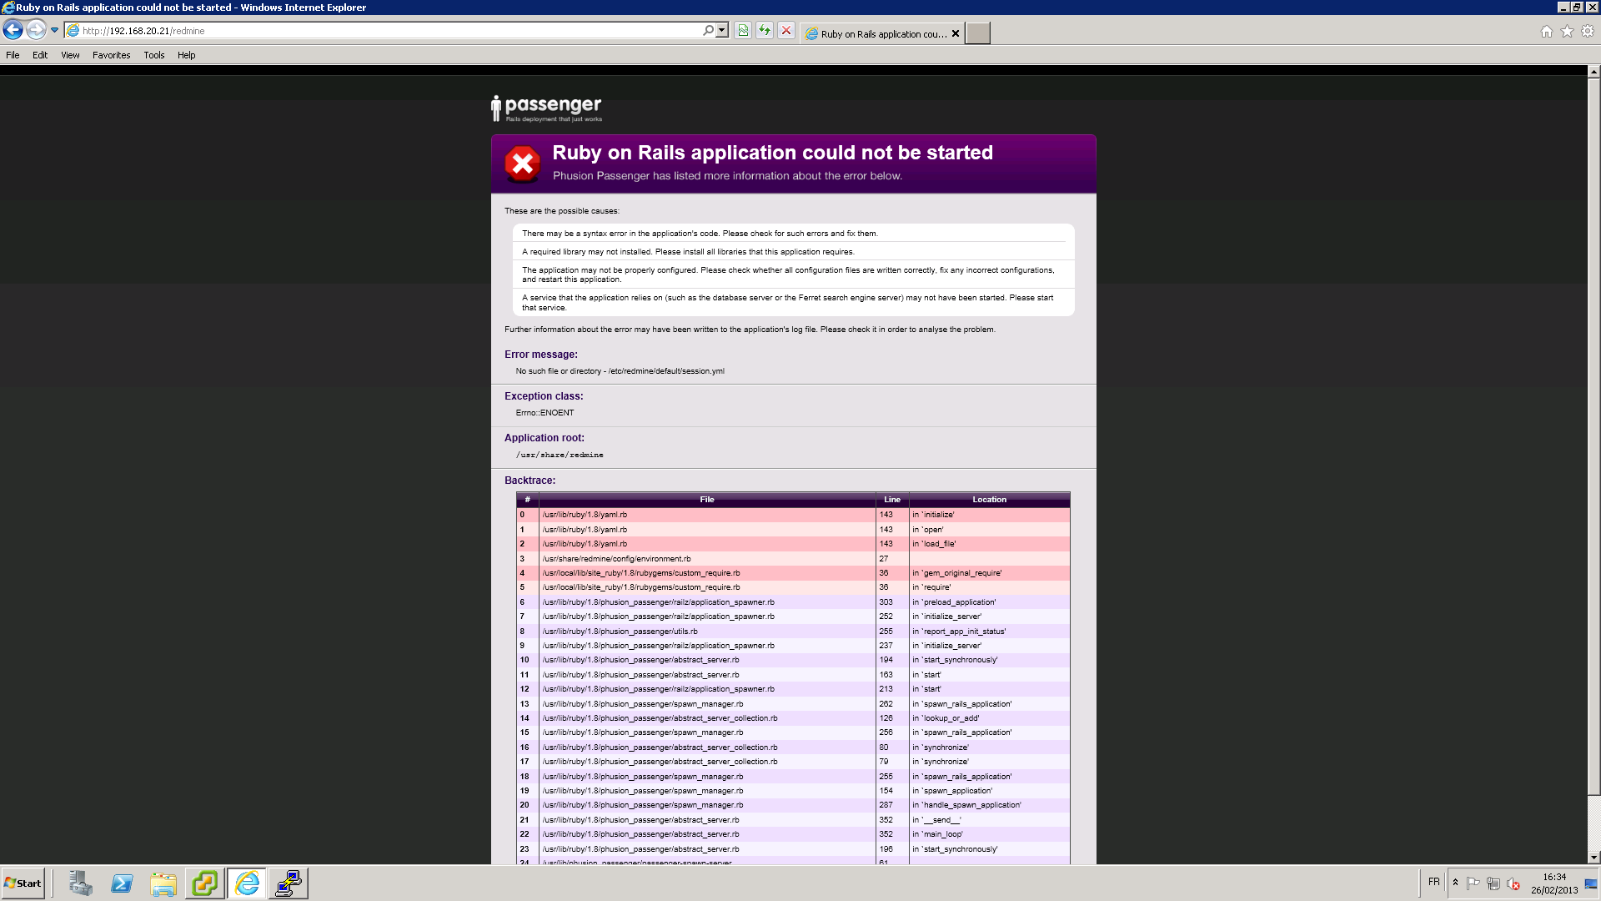Open the Windows Start menu

23,883
